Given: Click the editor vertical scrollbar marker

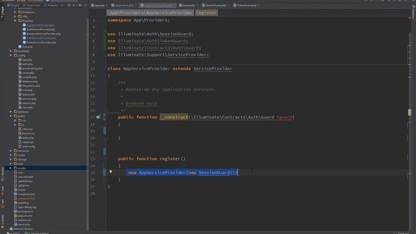Looking at the screenshot, I should [409, 112].
